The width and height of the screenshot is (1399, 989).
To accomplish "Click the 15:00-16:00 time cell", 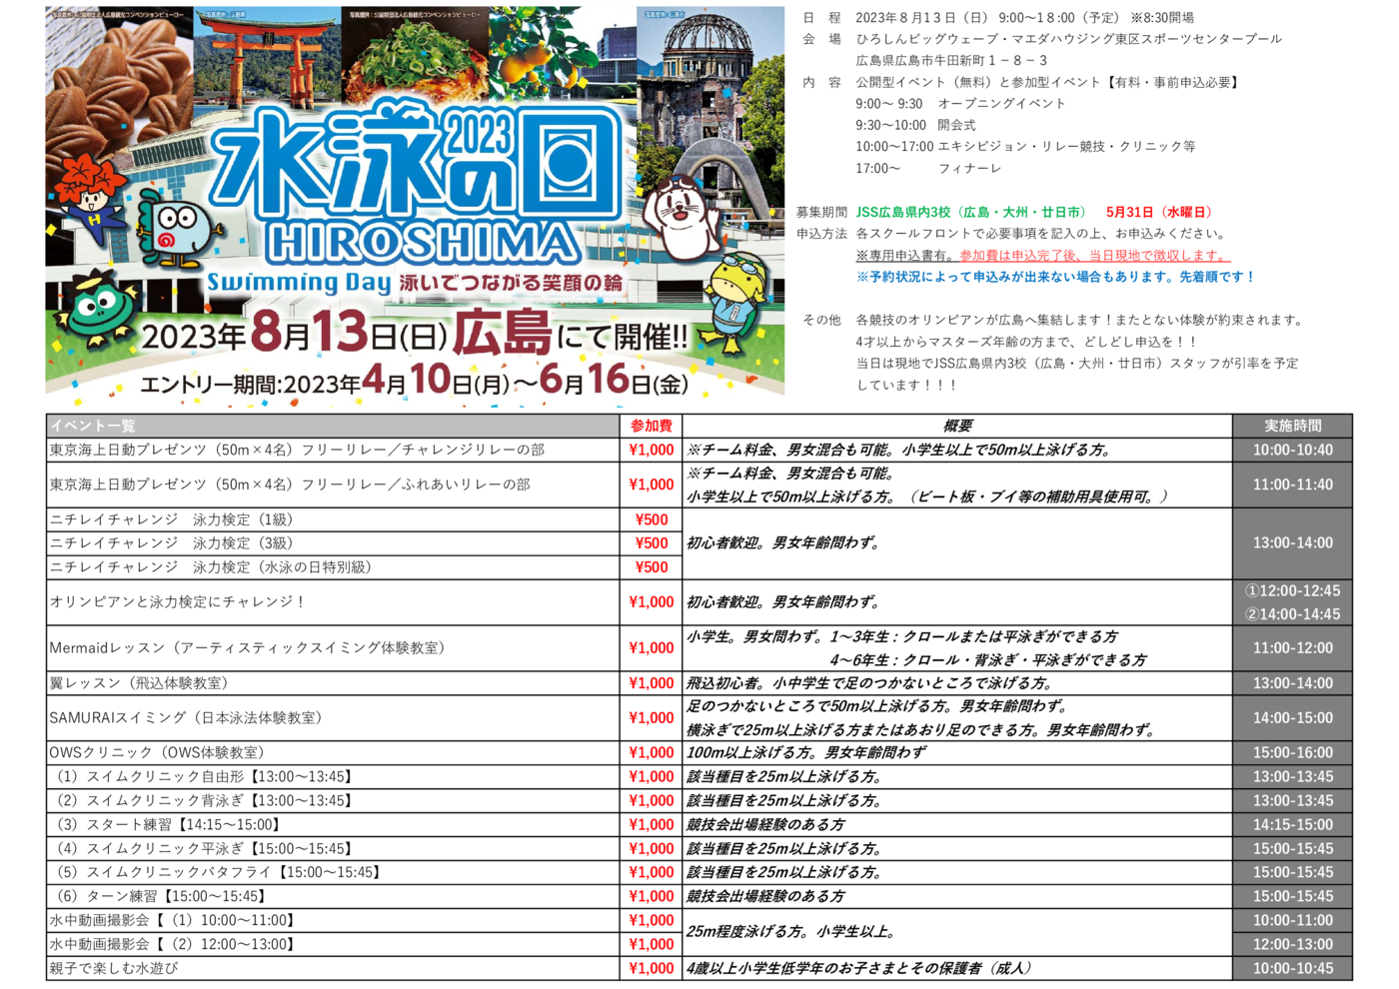I will pos(1293,752).
